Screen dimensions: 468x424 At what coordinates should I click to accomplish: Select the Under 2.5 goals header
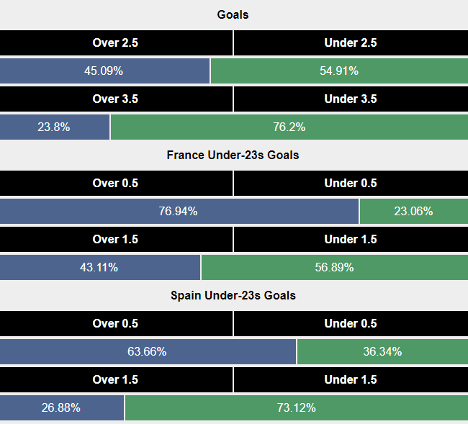click(351, 42)
